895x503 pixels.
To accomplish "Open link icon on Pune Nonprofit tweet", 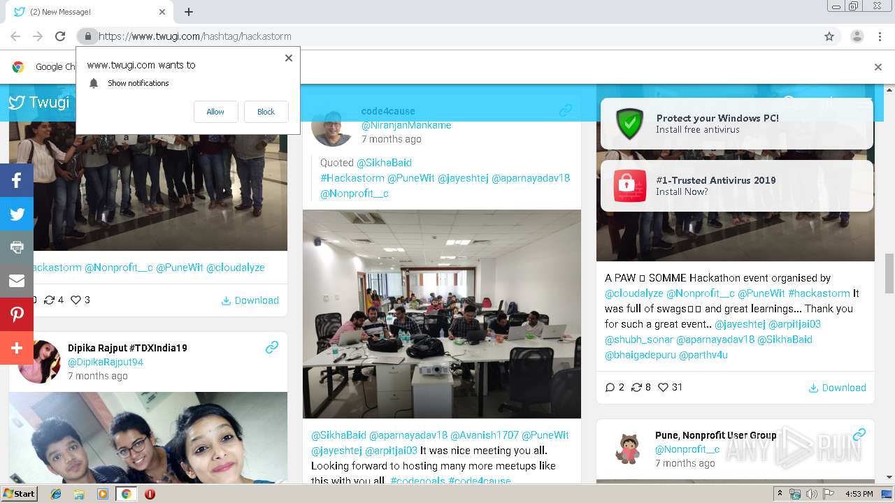I will point(859,435).
